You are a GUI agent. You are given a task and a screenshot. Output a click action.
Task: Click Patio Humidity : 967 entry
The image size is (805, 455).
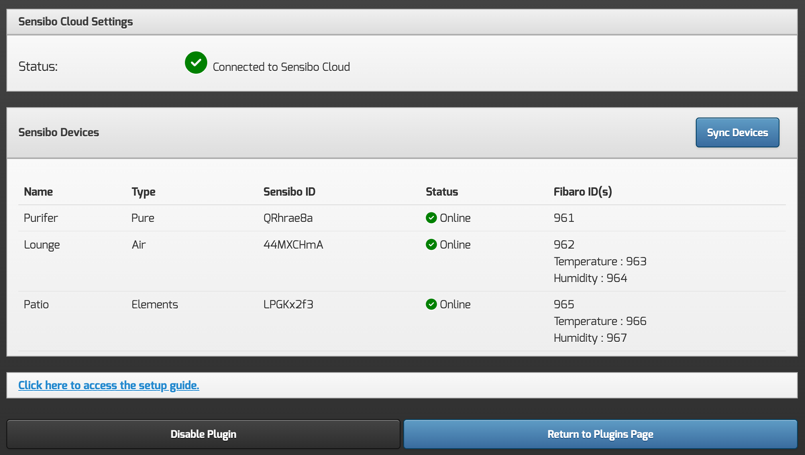[x=590, y=338]
